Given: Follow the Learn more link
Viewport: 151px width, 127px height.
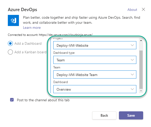Looking at the screenshot, I should [32, 28].
